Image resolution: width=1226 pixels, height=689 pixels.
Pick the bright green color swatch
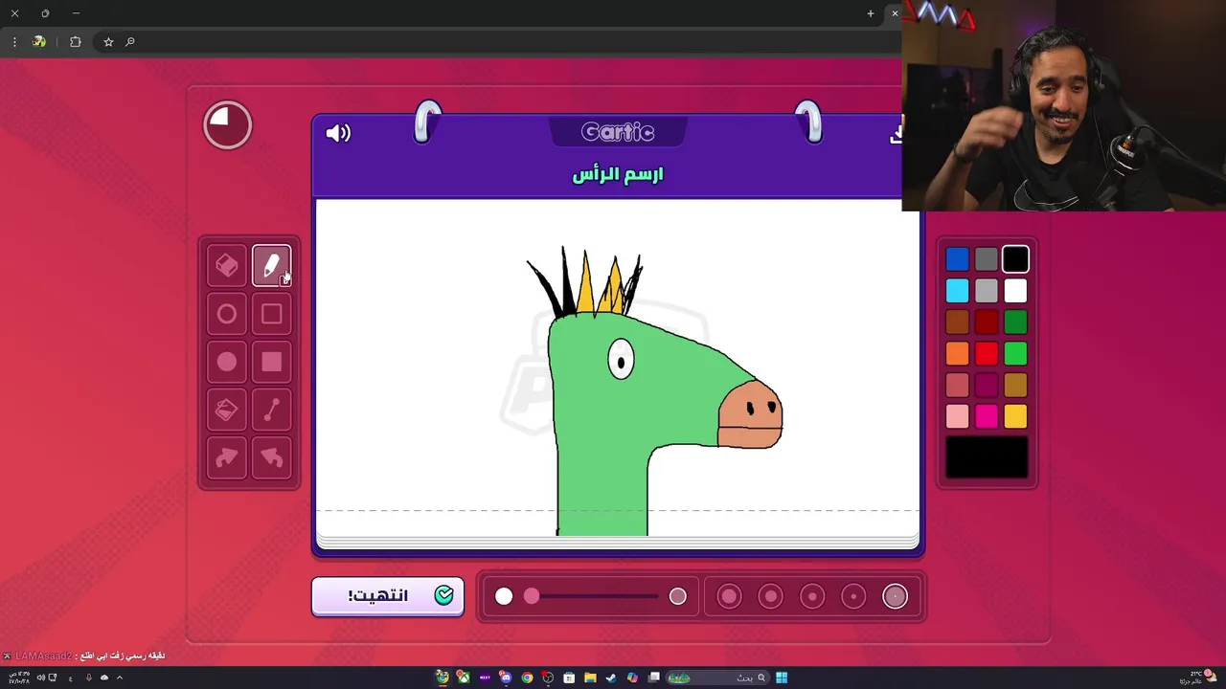(x=1015, y=354)
